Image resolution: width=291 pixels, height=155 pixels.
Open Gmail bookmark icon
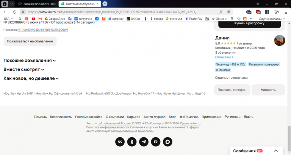click(40, 19)
